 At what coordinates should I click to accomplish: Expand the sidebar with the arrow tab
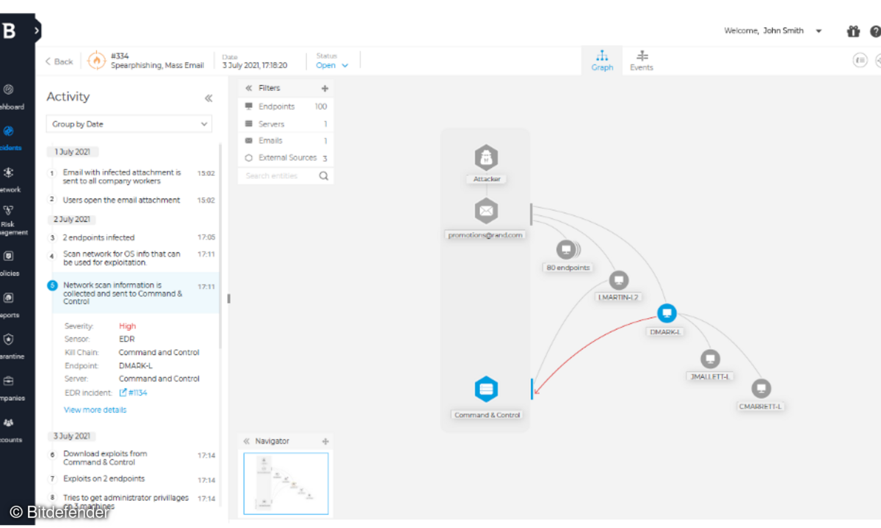37,31
